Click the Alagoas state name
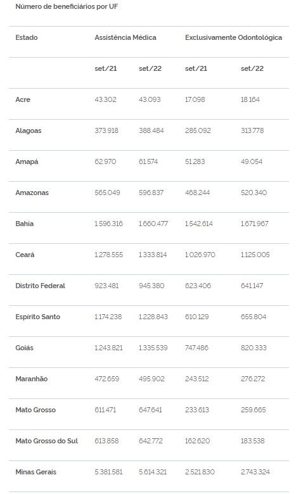 29,130
